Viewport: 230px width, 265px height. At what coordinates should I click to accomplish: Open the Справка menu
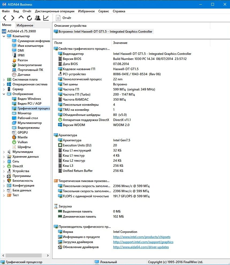point(119,11)
